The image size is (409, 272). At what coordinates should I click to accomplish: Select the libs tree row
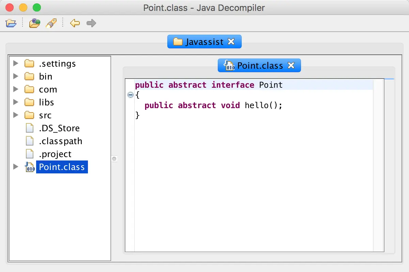coord(46,102)
